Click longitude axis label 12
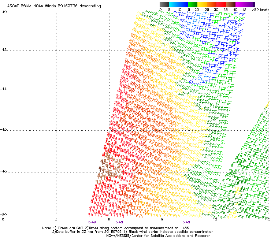 pos(215,219)
